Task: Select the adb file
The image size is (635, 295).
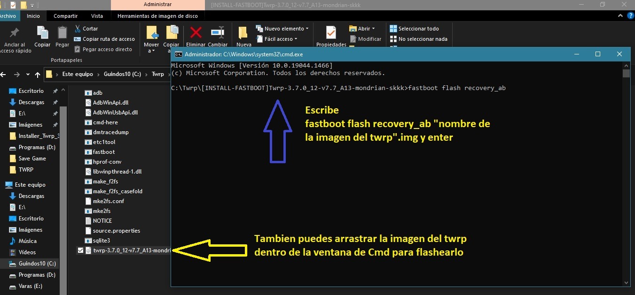Action: click(94, 93)
